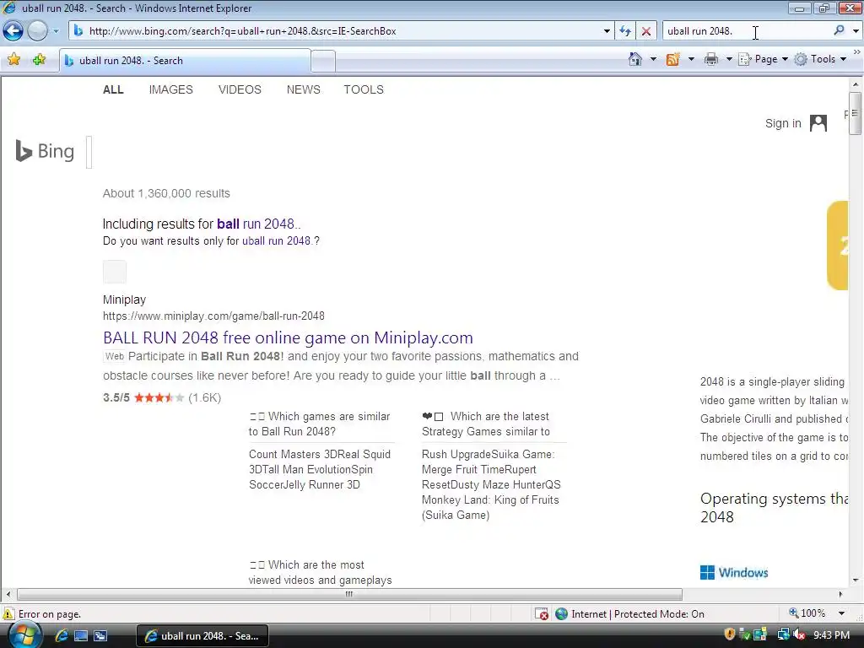Open 'BALL RUN 2048 free online game' result
The width and height of the screenshot is (864, 648).
tap(288, 337)
